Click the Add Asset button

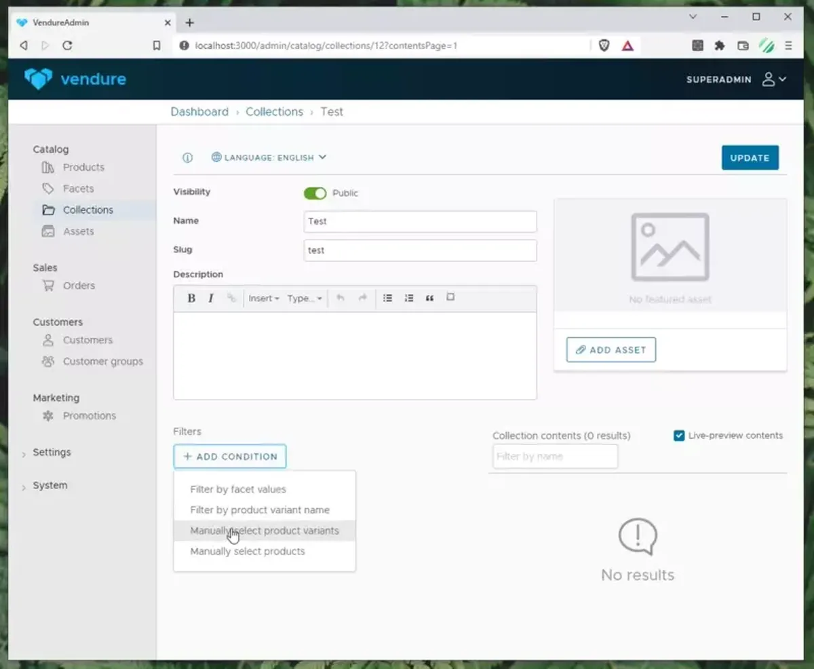coord(610,350)
